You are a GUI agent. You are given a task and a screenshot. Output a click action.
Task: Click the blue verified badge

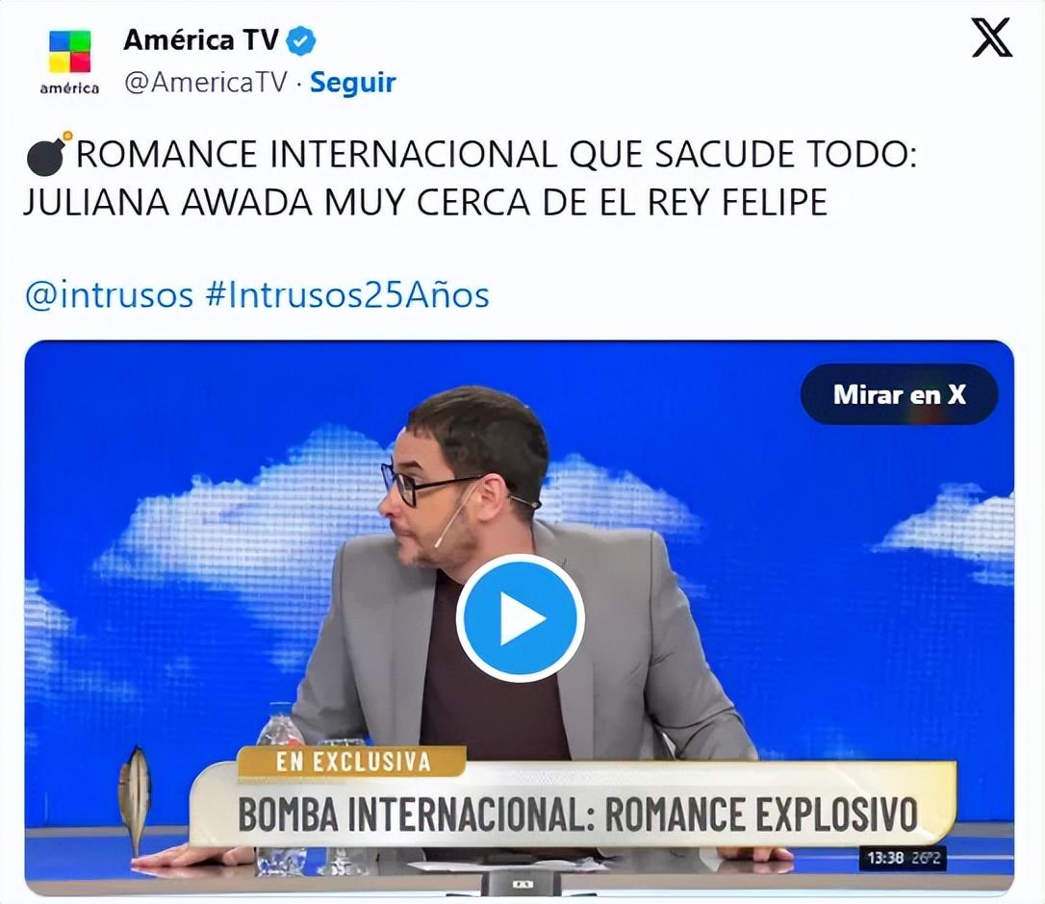(300, 41)
